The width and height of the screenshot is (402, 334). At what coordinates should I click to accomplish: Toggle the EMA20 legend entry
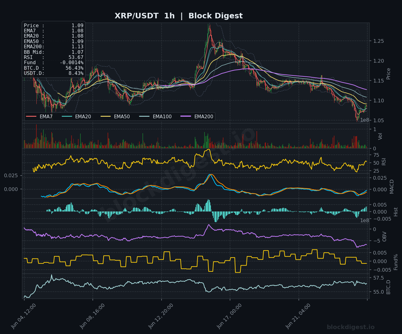[76, 116]
